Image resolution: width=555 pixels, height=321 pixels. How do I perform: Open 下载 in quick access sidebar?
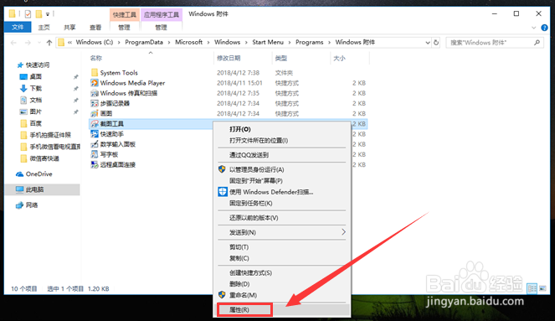coord(35,88)
